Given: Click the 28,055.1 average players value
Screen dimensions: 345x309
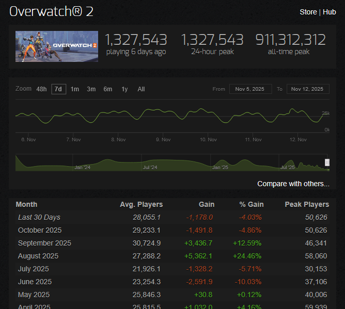Looking at the screenshot, I should 147,217.
